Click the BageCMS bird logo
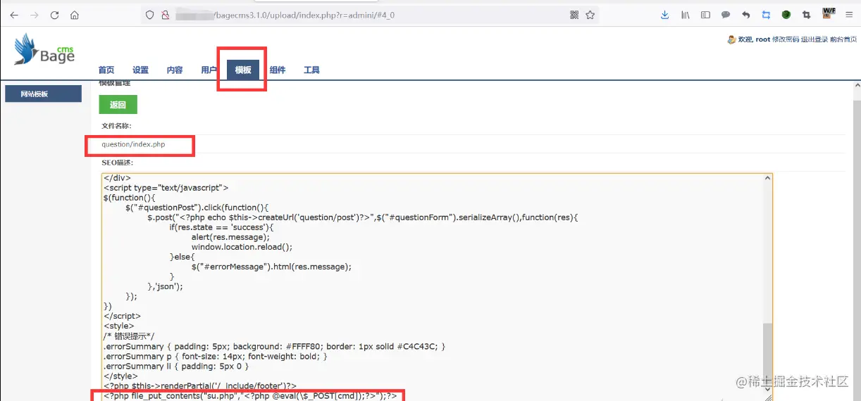Image resolution: width=861 pixels, height=401 pixels. [x=44, y=49]
